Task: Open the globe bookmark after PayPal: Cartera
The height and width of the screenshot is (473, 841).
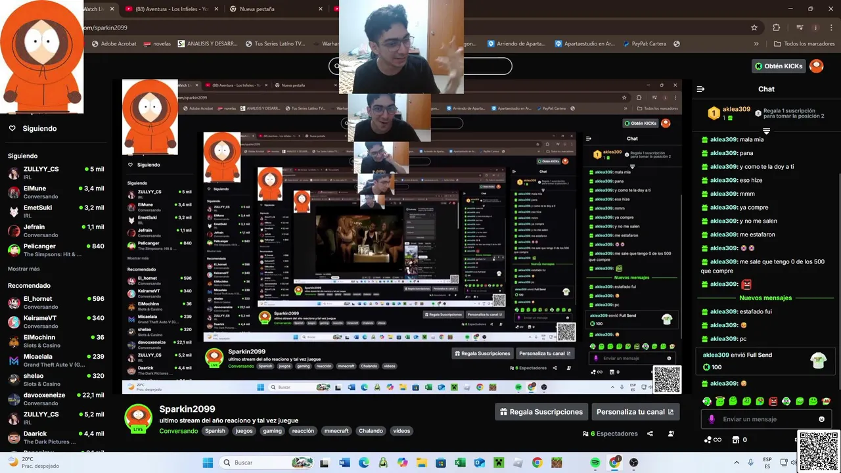Action: tap(677, 44)
